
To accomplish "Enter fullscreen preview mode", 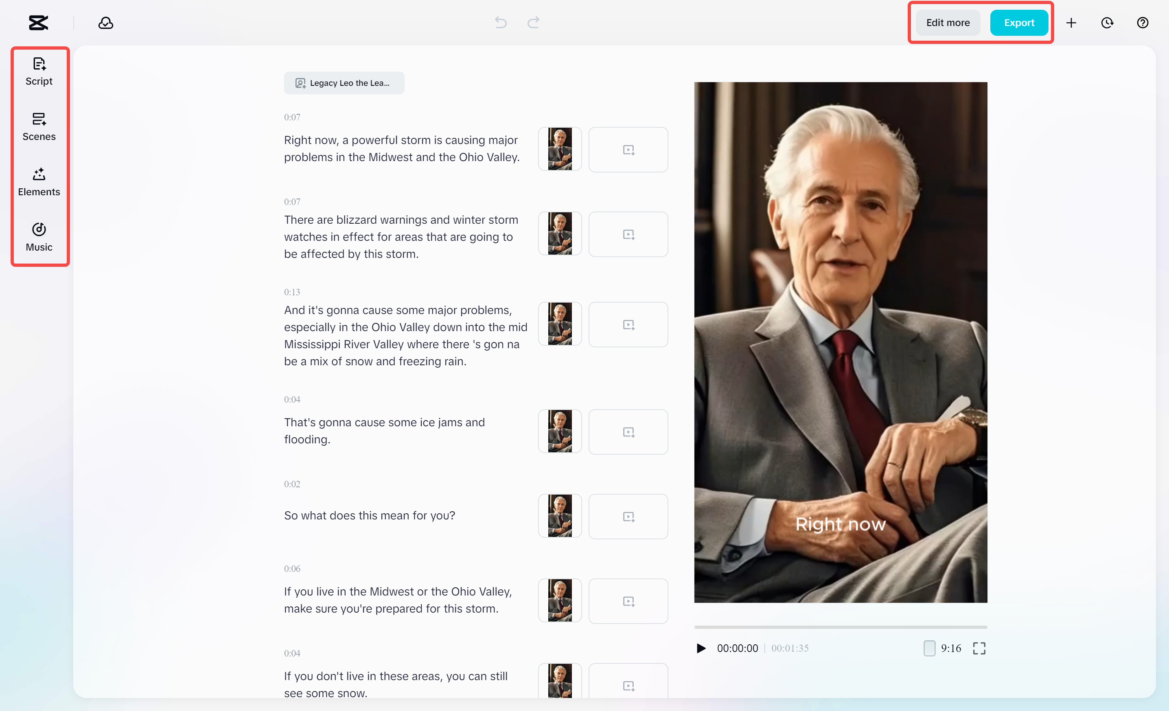I will tap(979, 648).
